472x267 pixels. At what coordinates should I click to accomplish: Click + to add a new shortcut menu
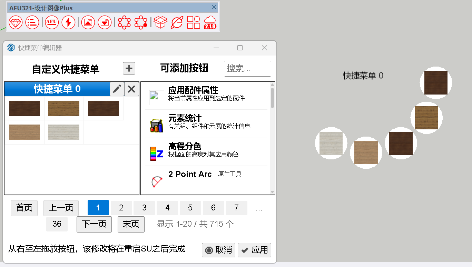click(x=129, y=68)
